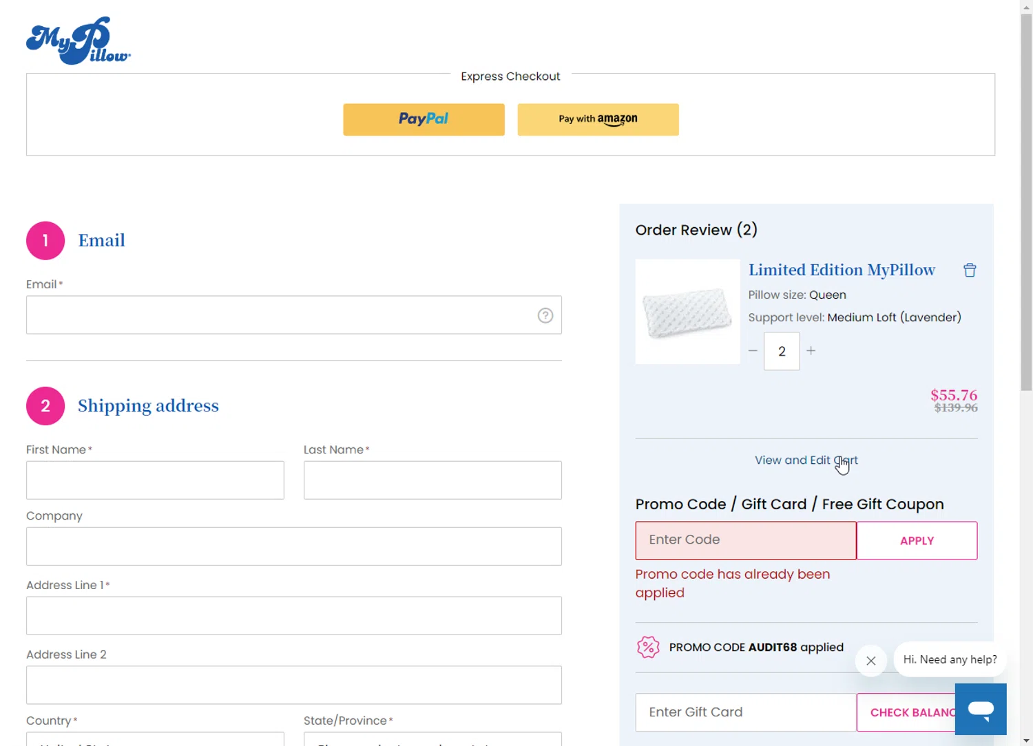Remove item with the trash can icon

click(x=970, y=270)
